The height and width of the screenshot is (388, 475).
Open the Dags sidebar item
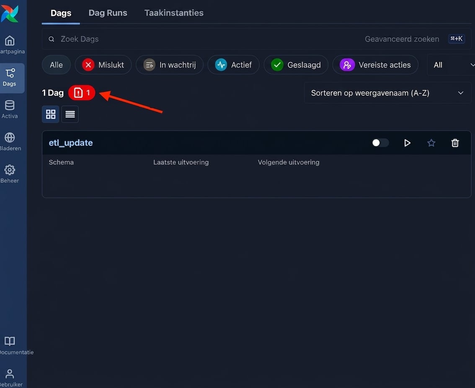click(10, 78)
